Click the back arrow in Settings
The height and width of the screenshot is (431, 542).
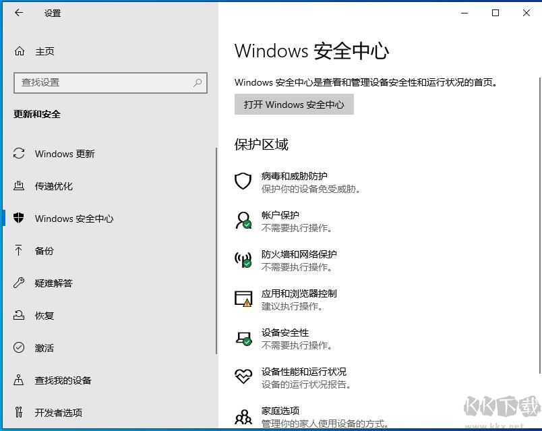point(19,13)
